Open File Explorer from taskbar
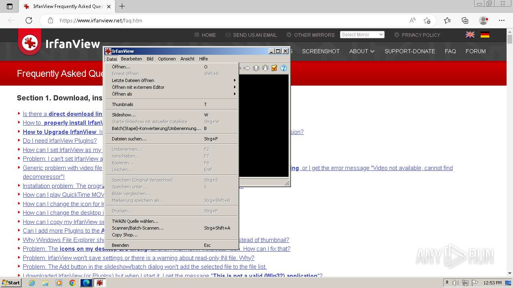 45,283
